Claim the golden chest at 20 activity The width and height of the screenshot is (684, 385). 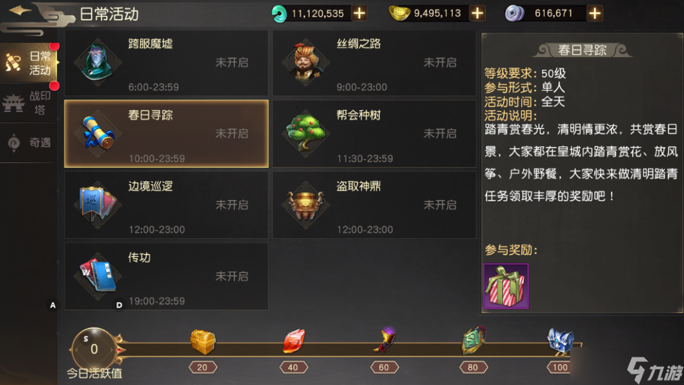[x=203, y=341]
